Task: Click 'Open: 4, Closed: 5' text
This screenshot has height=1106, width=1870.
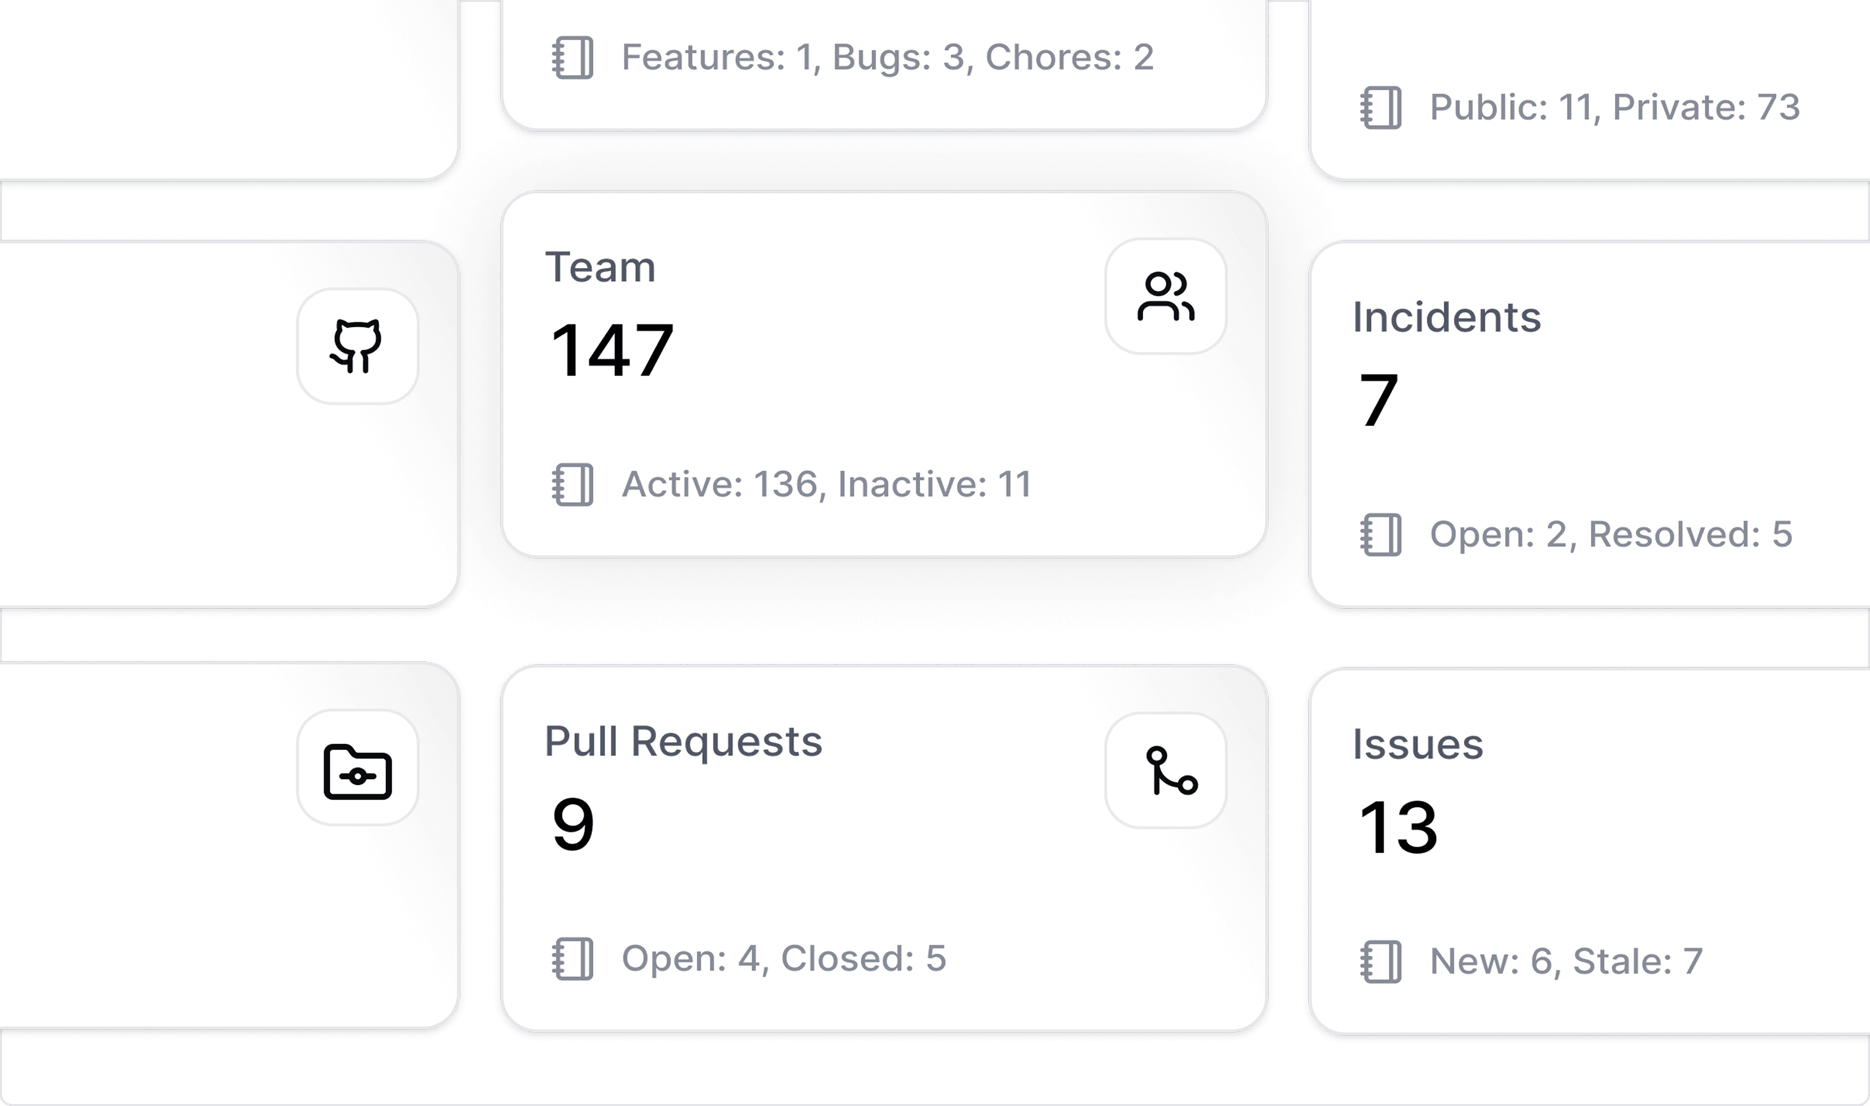Action: click(784, 959)
